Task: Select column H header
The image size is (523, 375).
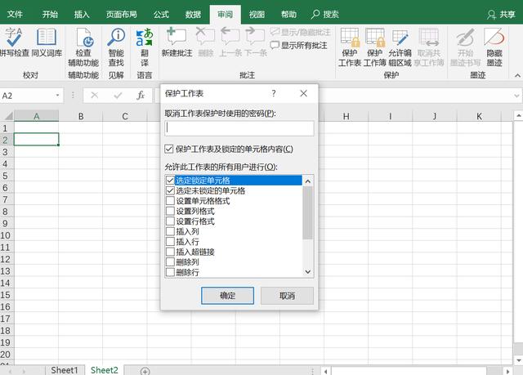Action: (346, 116)
